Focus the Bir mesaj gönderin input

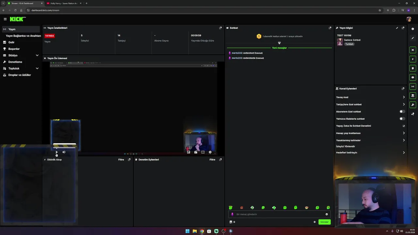pyautogui.click(x=279, y=214)
